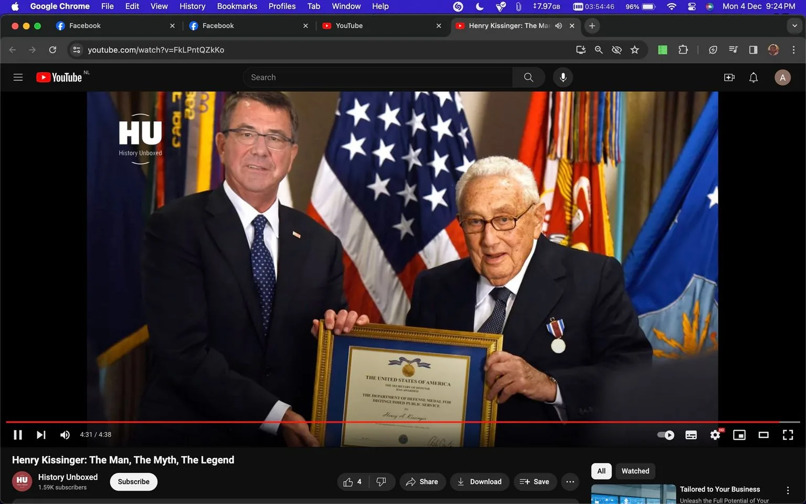Open YouTube notifications bell
The image size is (806, 504).
[753, 77]
